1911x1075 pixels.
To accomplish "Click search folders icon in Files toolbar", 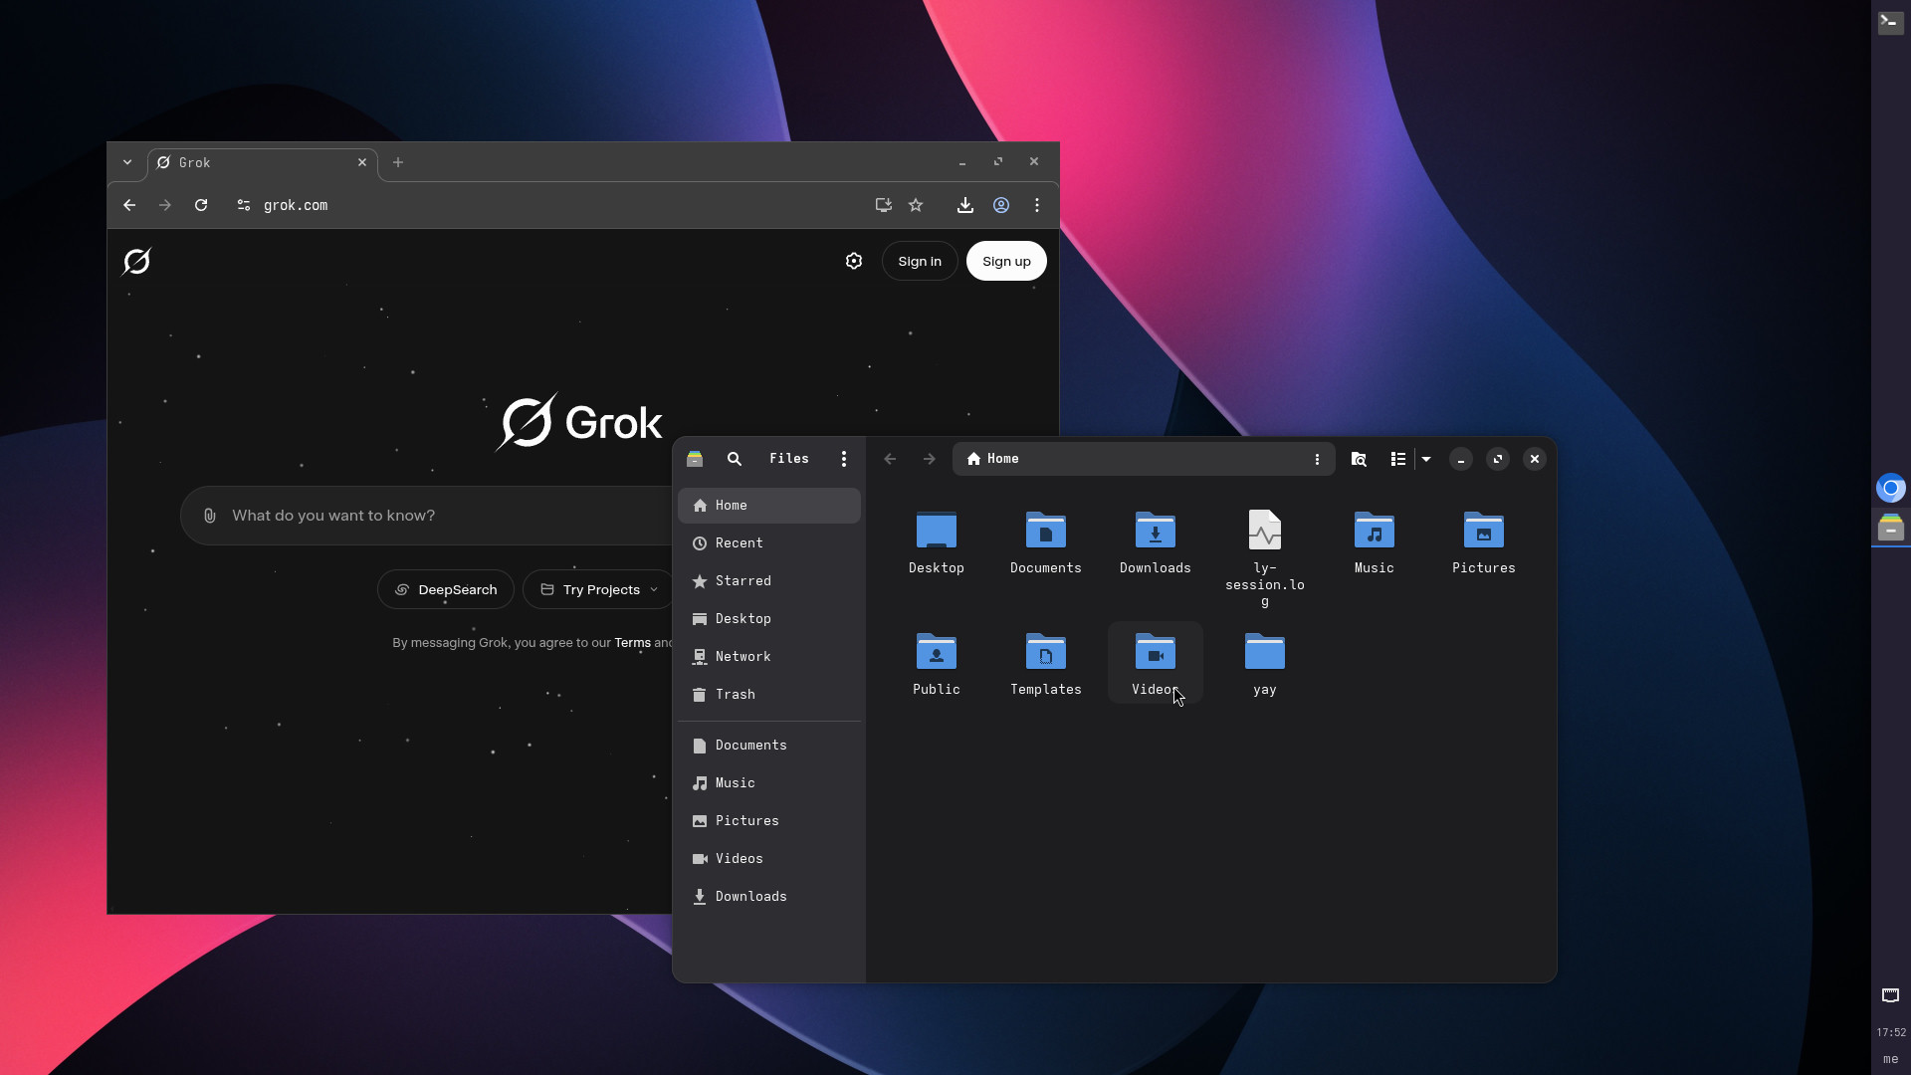I will (1359, 459).
